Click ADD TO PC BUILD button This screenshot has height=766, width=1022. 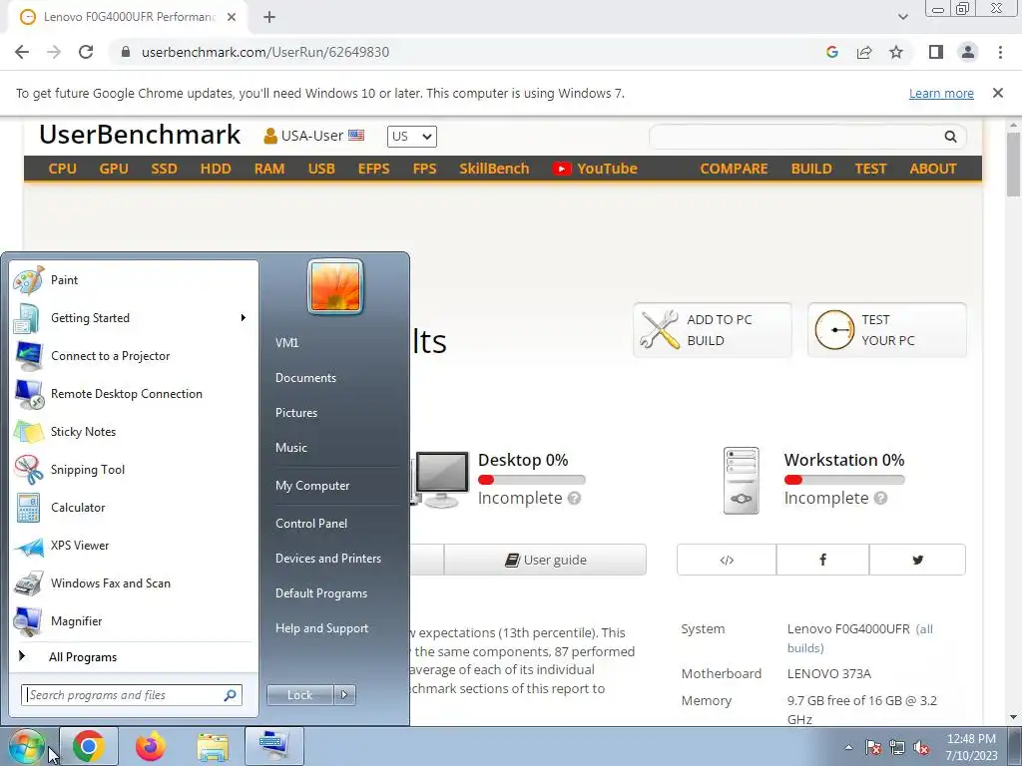[x=713, y=330]
